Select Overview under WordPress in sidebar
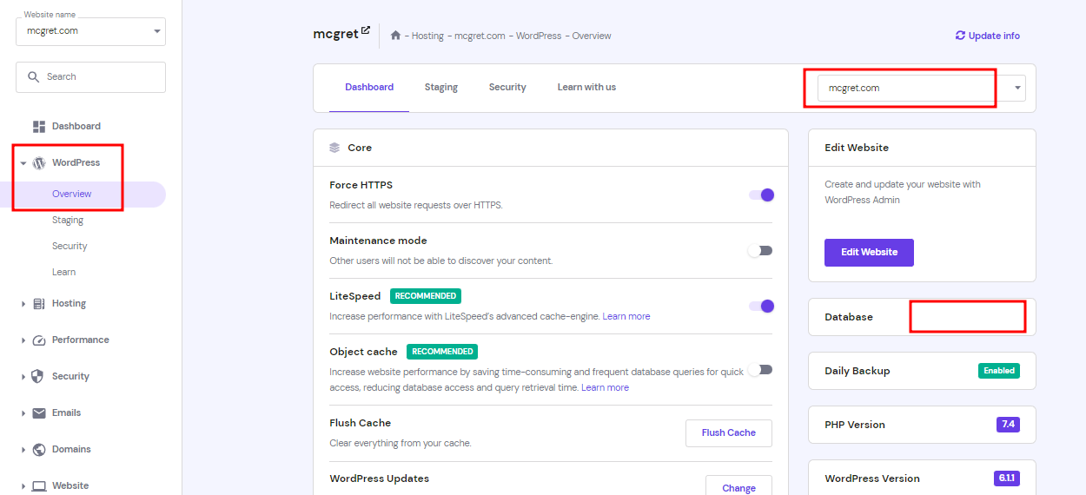This screenshot has height=495, width=1086. pyautogui.click(x=72, y=194)
